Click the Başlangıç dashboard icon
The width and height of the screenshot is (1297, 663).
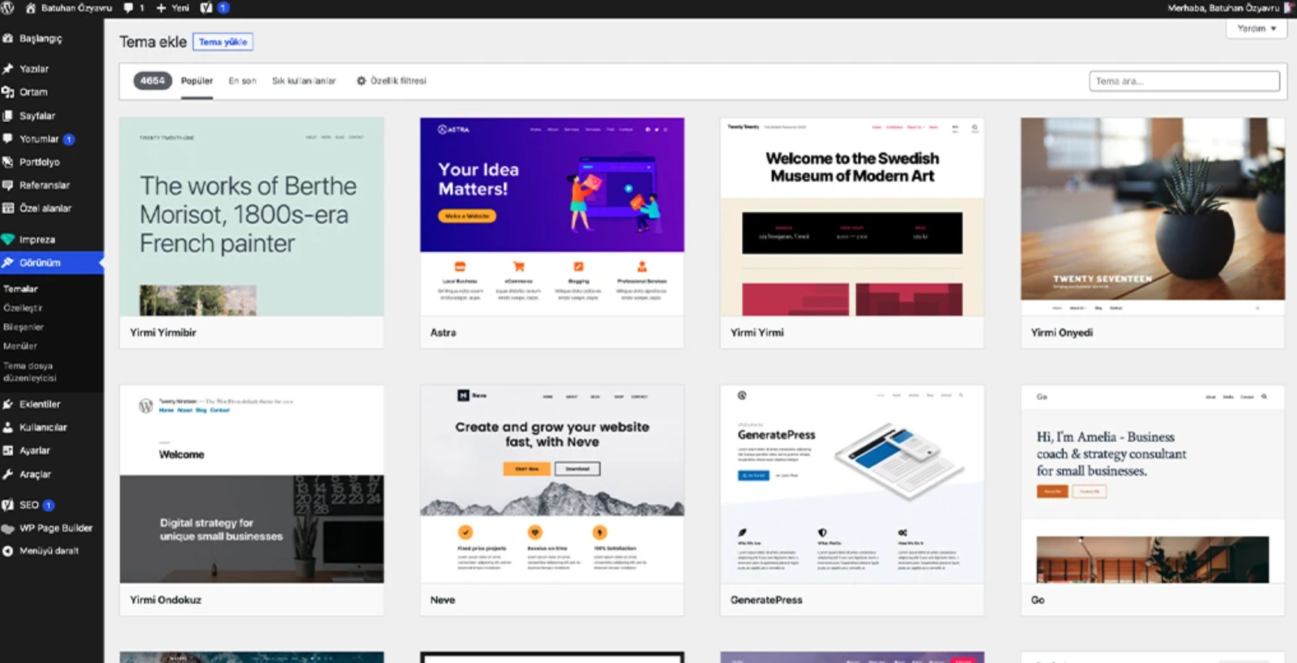click(x=8, y=38)
